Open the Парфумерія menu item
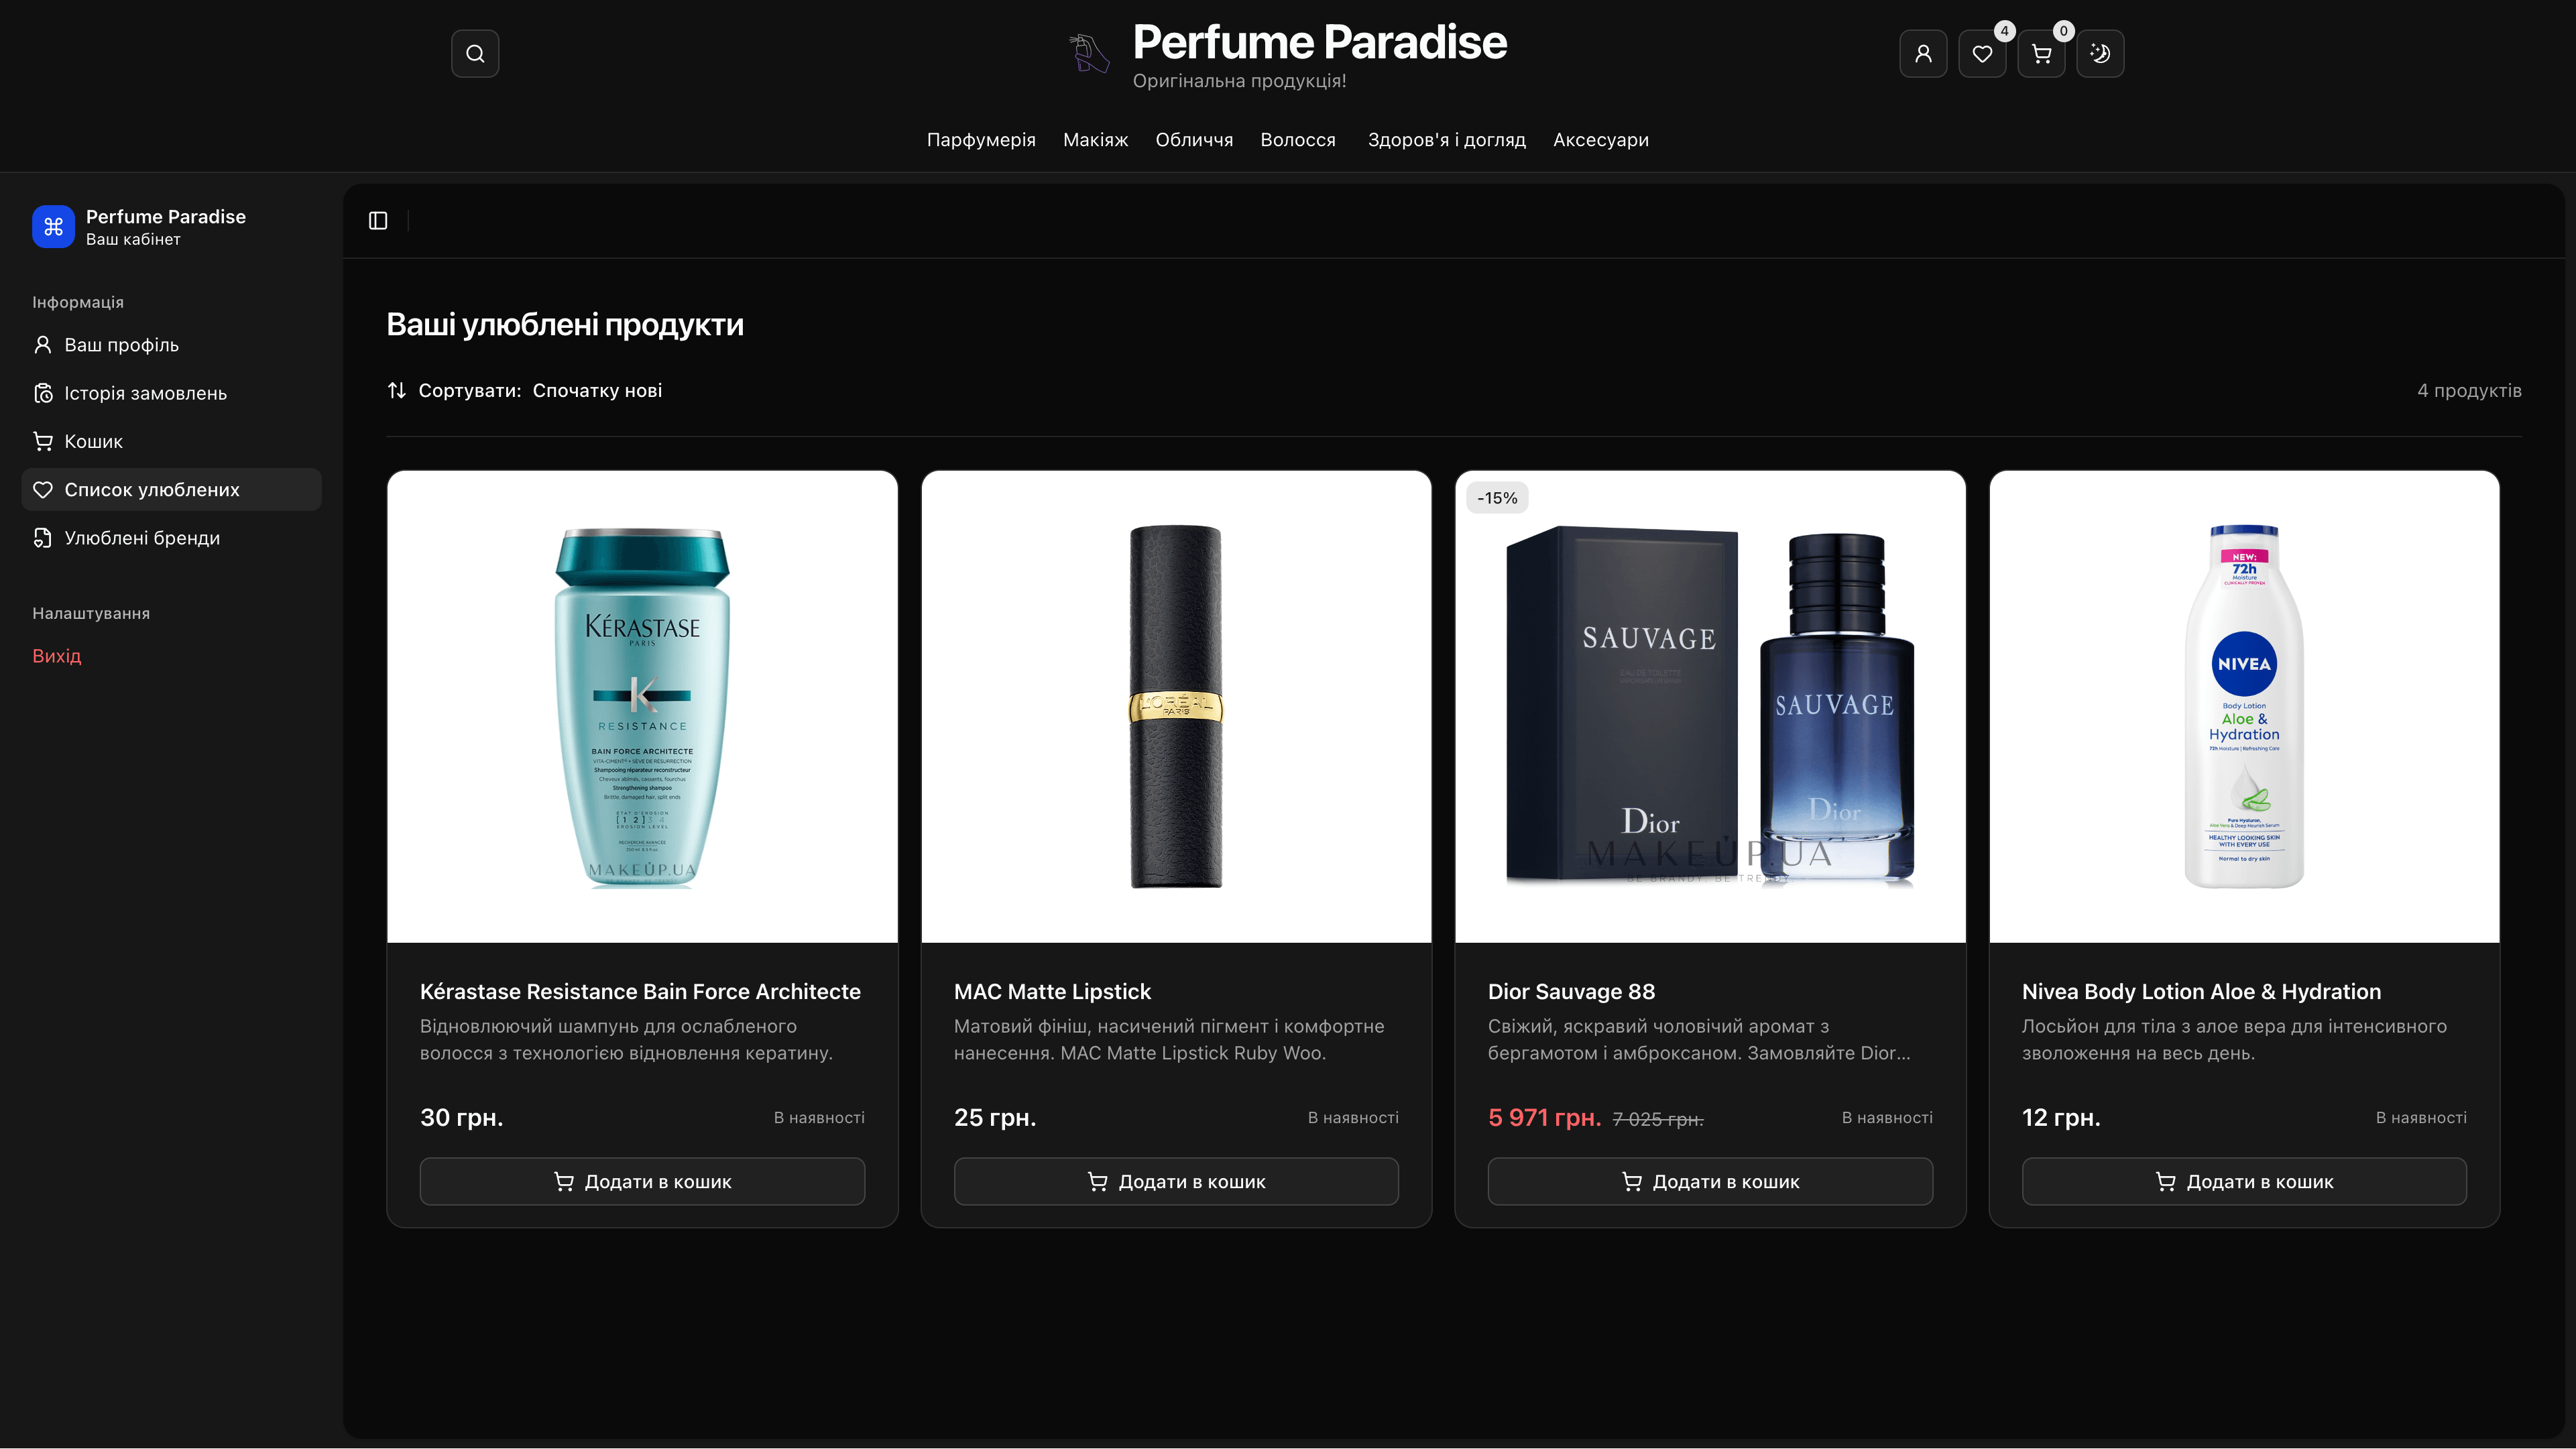 [x=981, y=140]
